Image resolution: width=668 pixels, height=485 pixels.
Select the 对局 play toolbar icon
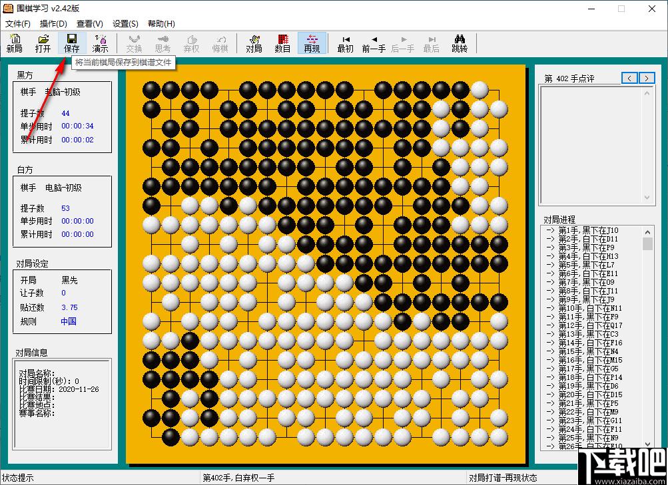(254, 43)
